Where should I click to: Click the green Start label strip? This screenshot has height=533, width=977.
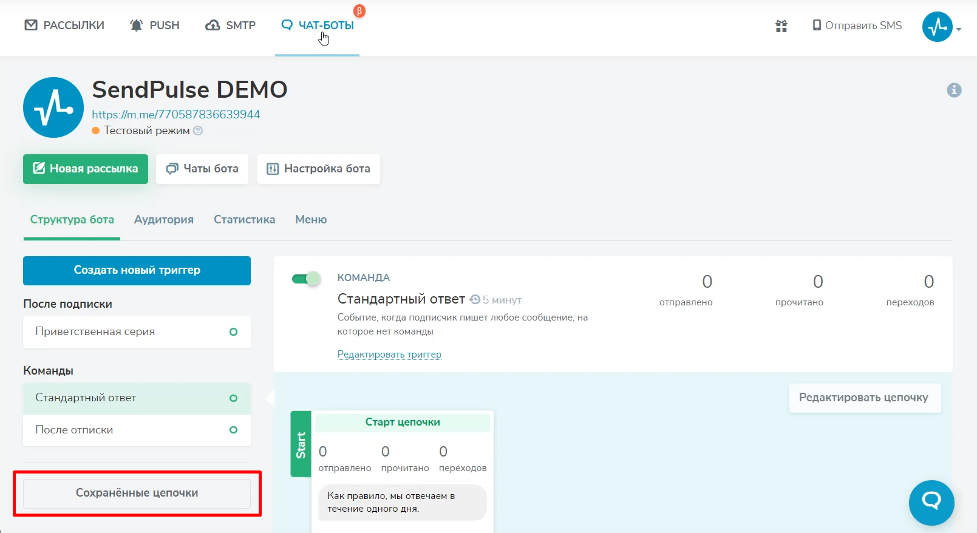tap(301, 444)
